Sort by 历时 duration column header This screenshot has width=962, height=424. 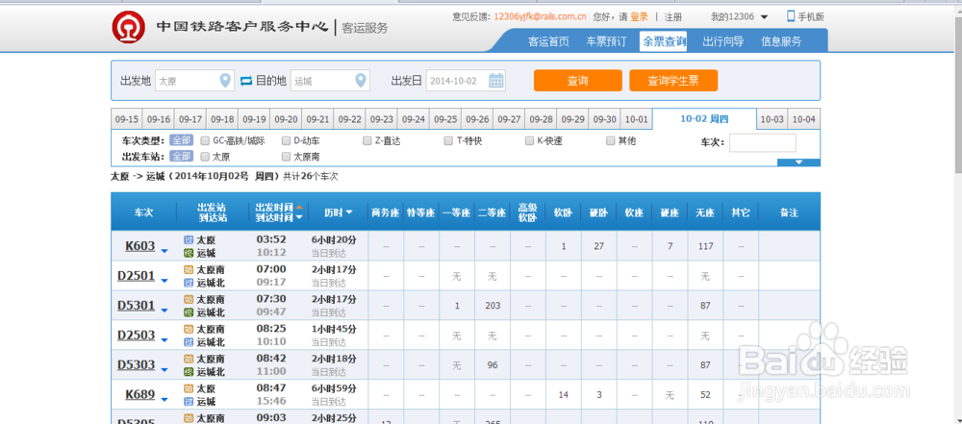pyautogui.click(x=339, y=212)
